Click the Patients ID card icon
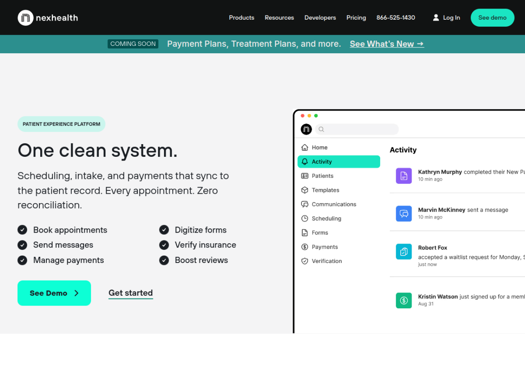The width and height of the screenshot is (525, 371). [x=305, y=176]
